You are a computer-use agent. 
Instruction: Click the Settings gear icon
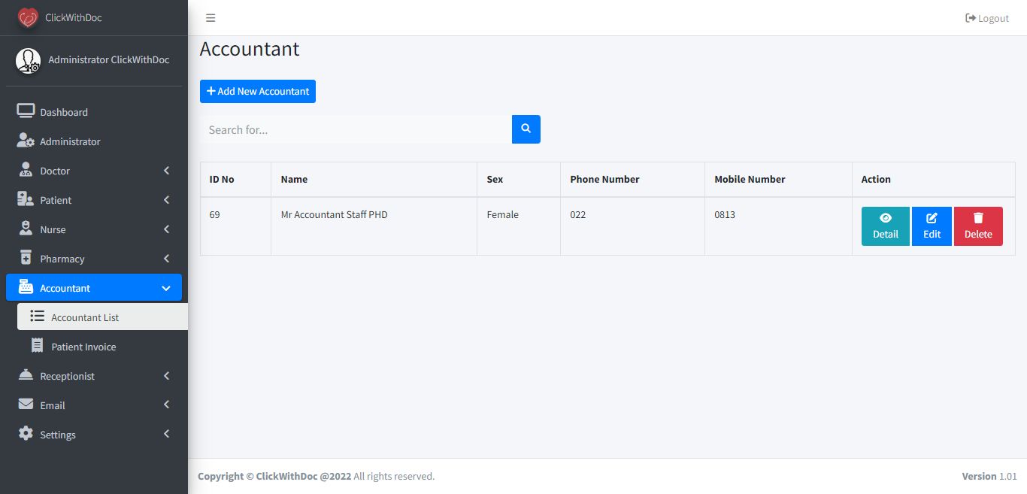(x=26, y=435)
